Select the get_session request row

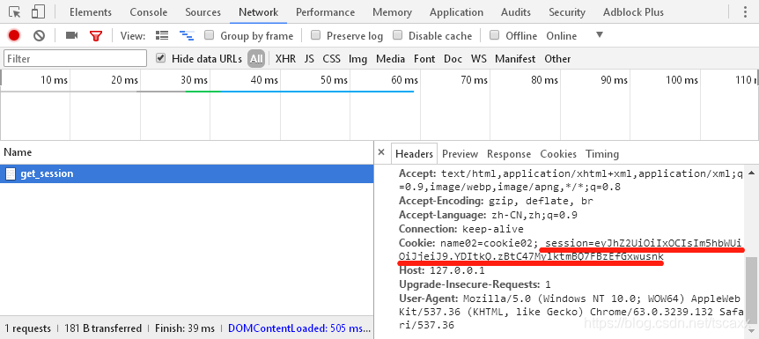pyautogui.click(x=187, y=173)
